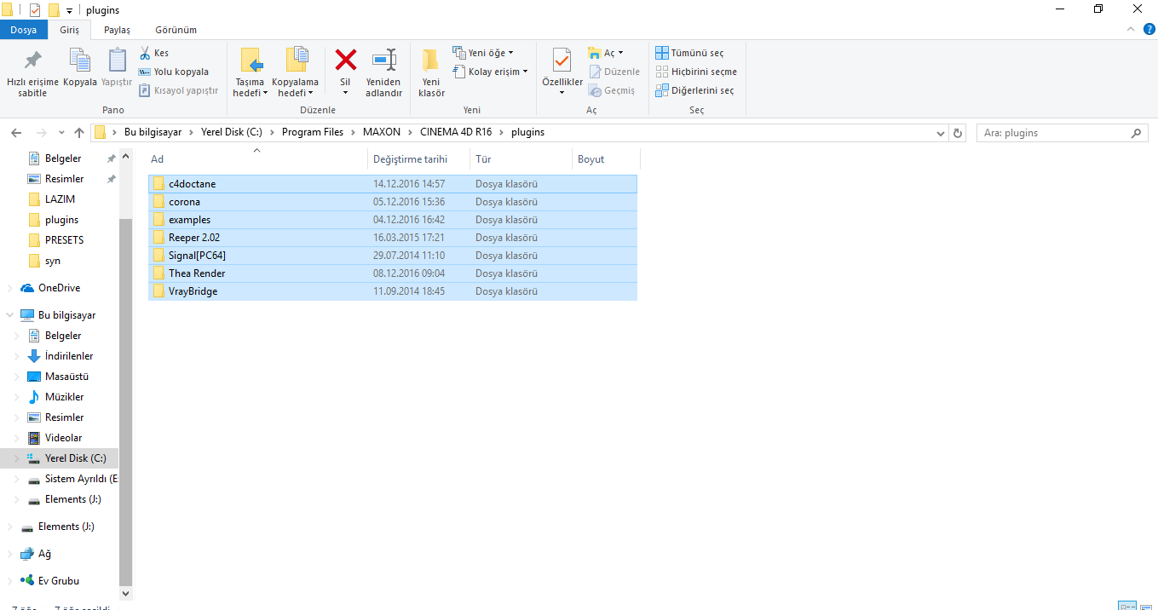Open Kolay erişim dropdown
This screenshot has height=610, width=1158.
coord(490,72)
